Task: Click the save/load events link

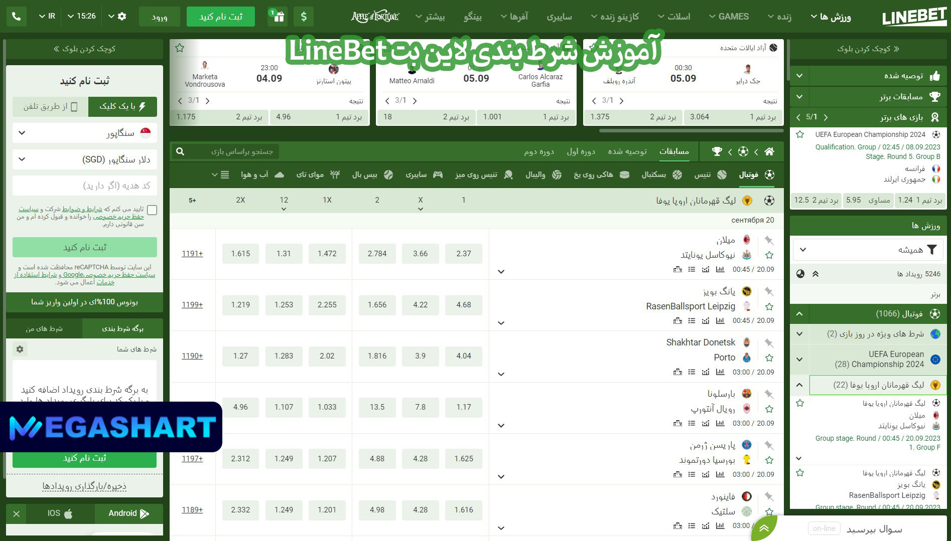Action: [x=84, y=486]
